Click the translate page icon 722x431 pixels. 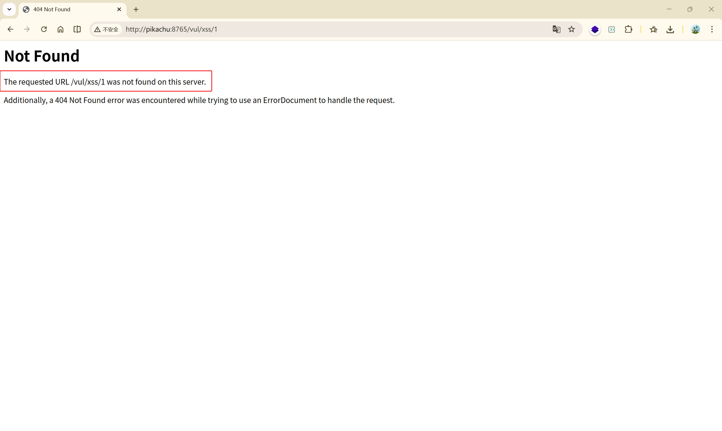[556, 29]
